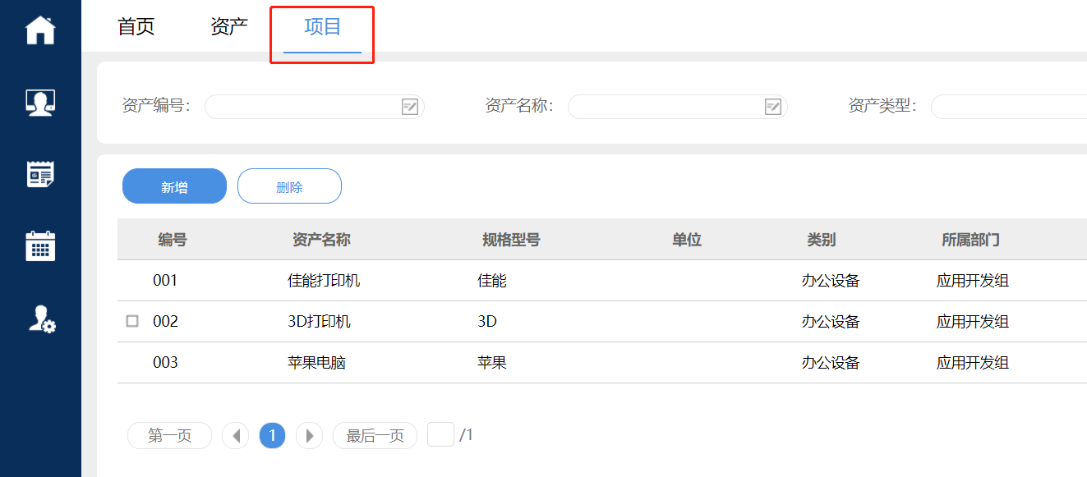The height and width of the screenshot is (477, 1087).
Task: Go to the previous page arrow
Action: tap(236, 435)
